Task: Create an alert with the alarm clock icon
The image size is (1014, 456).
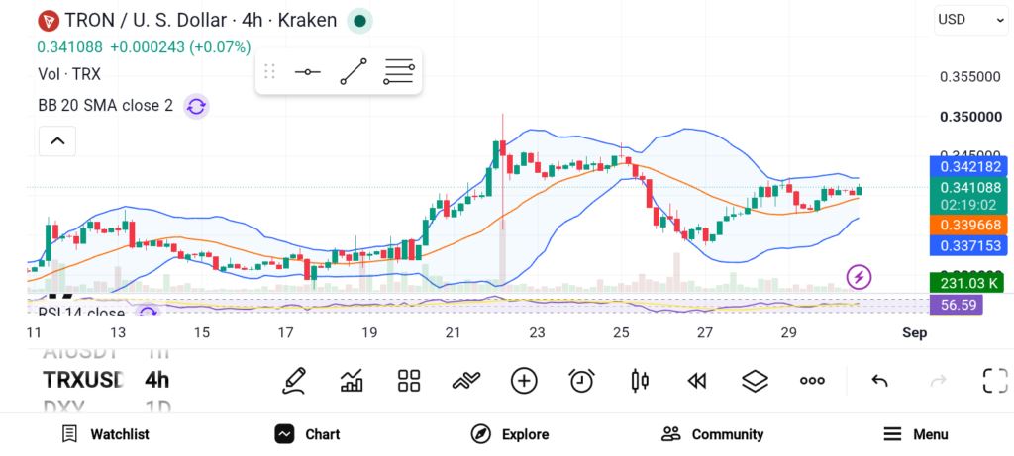Action: (582, 381)
